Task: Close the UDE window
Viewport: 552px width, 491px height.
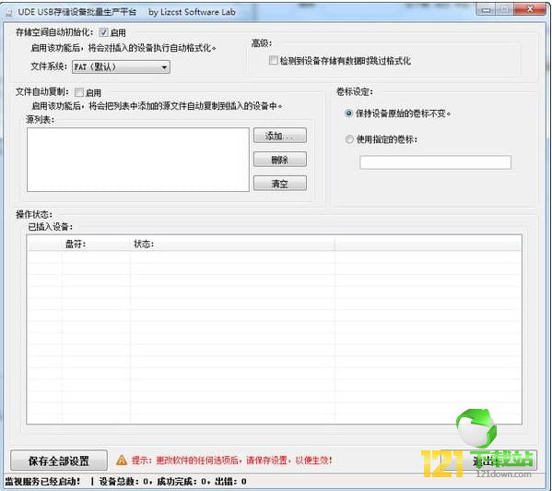Action: 530,9
